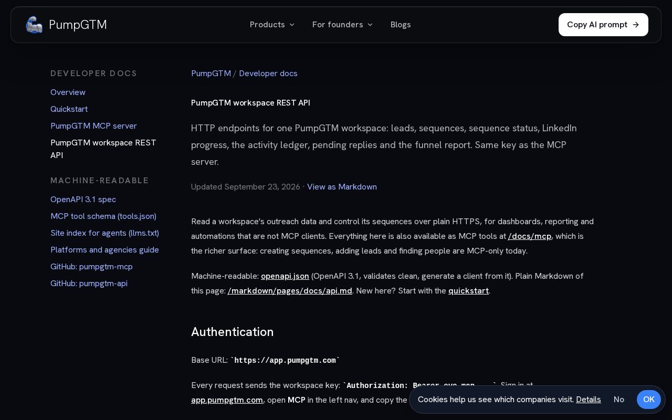
Task: Open the PumpGTM brand name link
Action: [x=78, y=25]
